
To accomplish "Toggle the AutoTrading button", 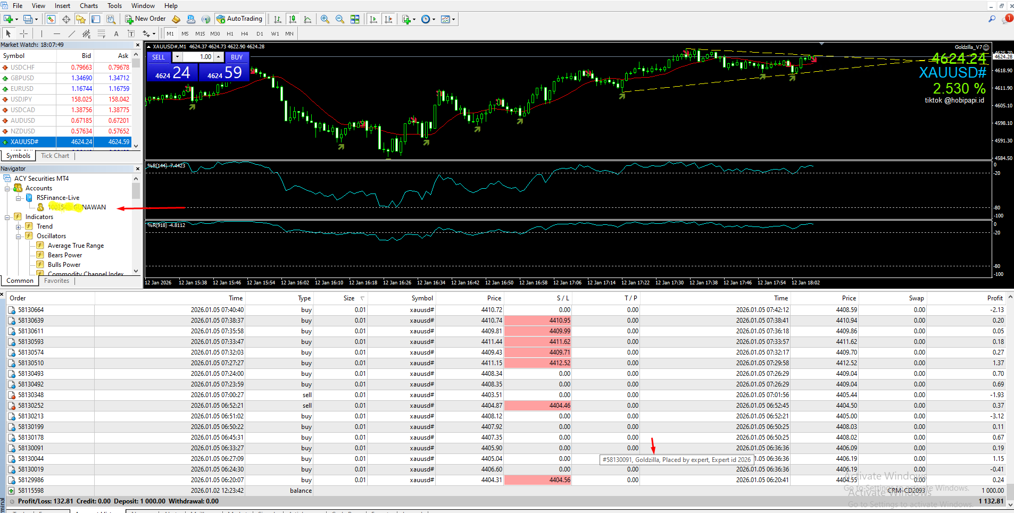I will (239, 19).
